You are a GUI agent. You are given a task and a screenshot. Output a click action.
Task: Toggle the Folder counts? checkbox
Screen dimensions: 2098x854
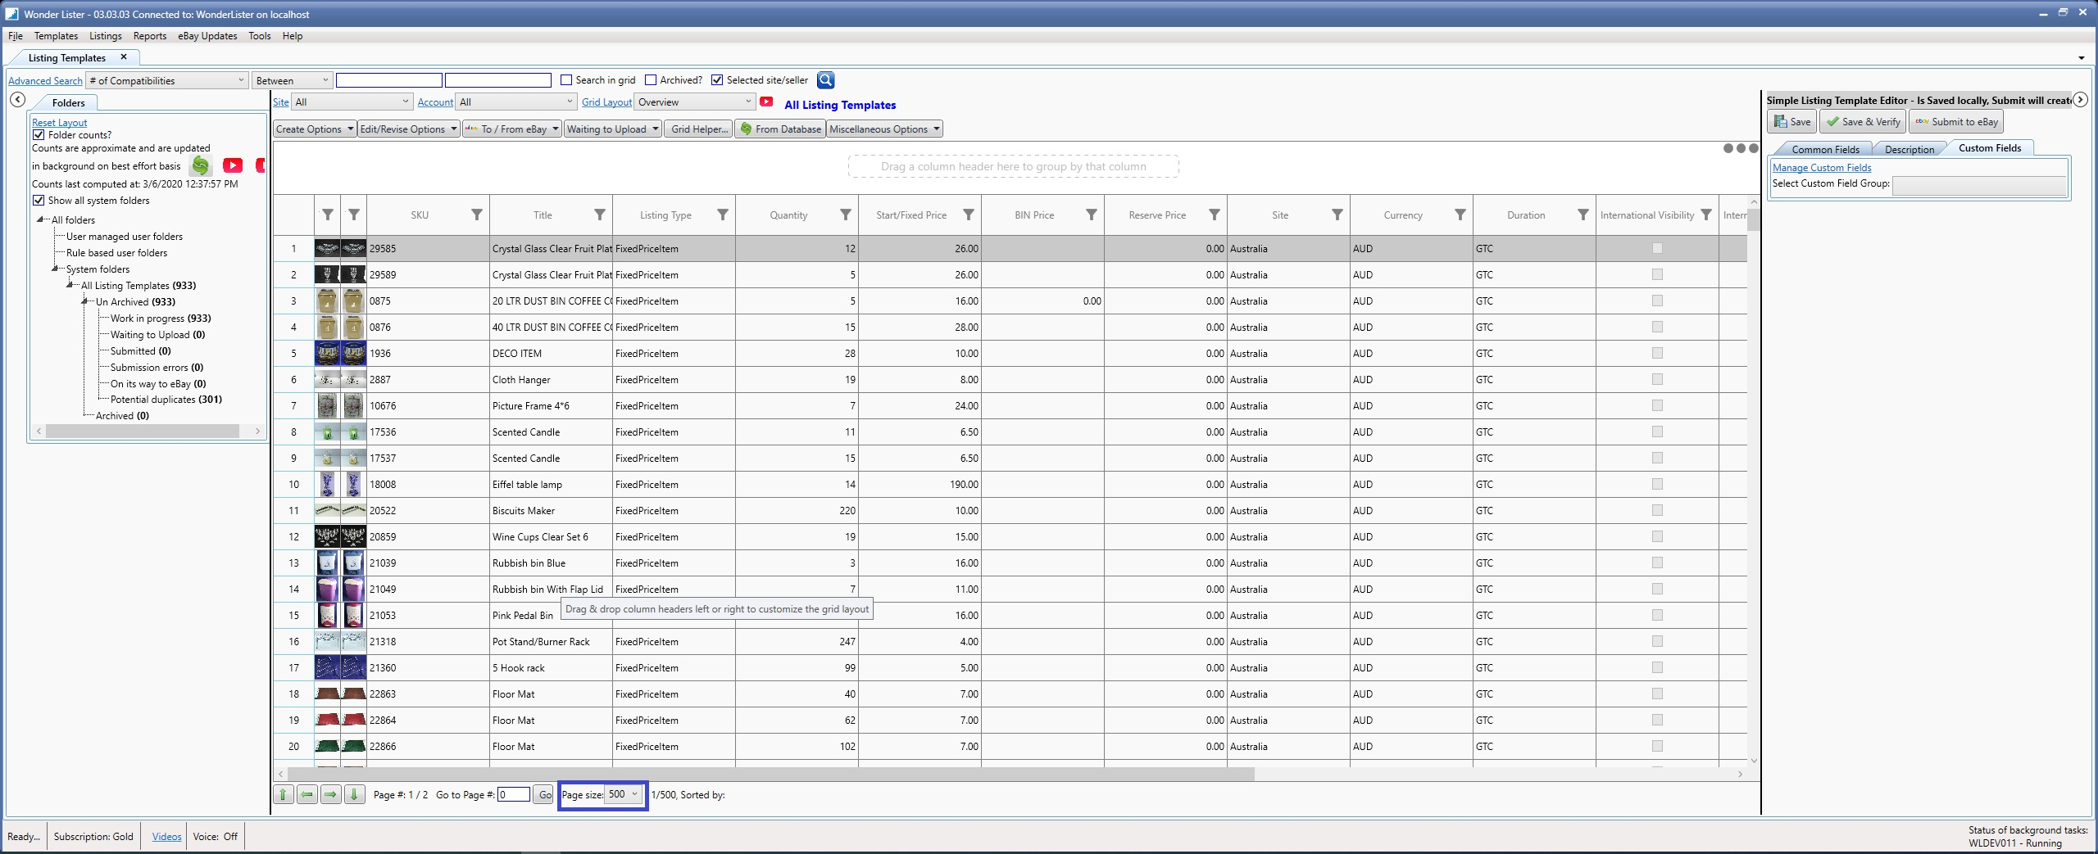(x=39, y=134)
